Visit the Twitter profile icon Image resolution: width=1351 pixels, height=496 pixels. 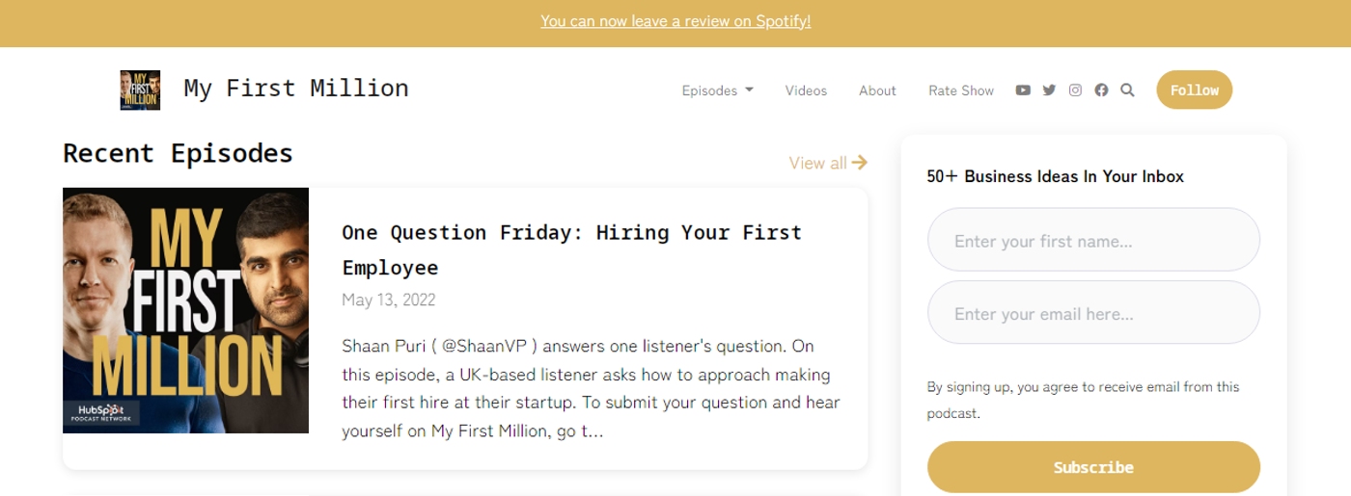(x=1049, y=91)
